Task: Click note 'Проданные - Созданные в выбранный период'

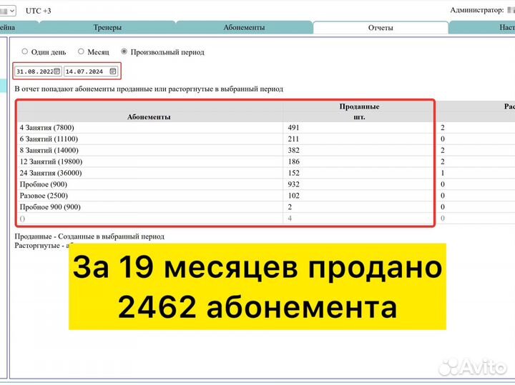Action: [x=89, y=236]
